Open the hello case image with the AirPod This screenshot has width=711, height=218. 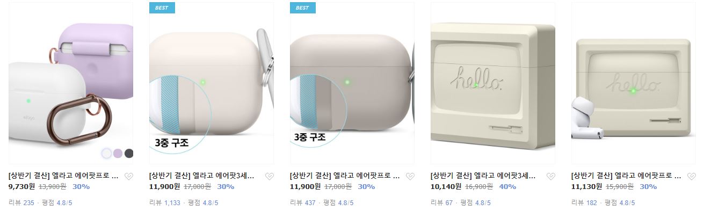point(634,83)
